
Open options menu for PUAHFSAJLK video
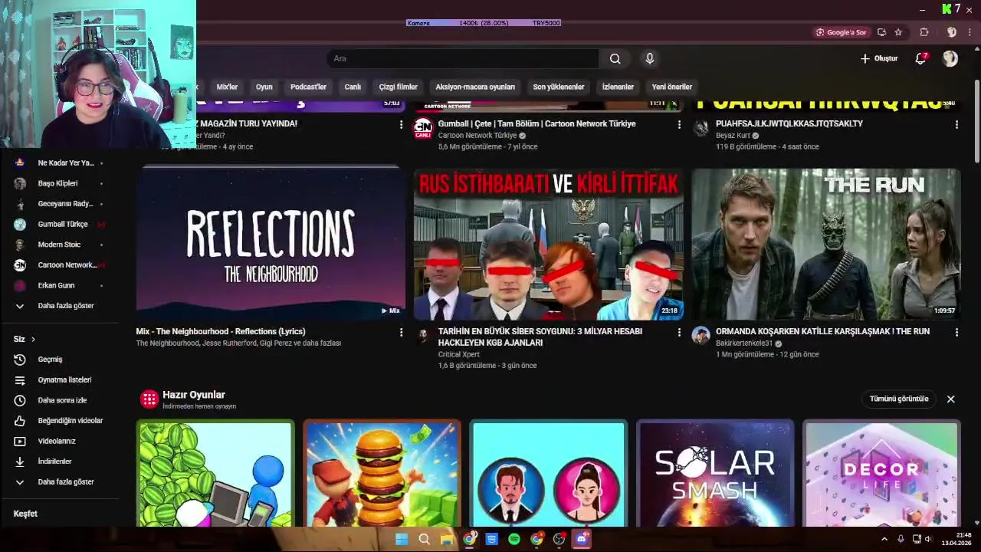(956, 124)
